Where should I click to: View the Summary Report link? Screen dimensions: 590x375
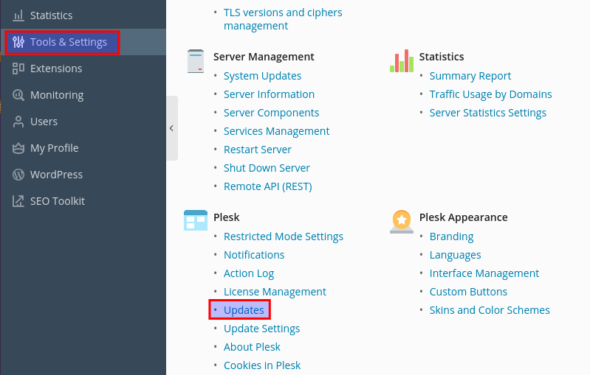coord(470,76)
